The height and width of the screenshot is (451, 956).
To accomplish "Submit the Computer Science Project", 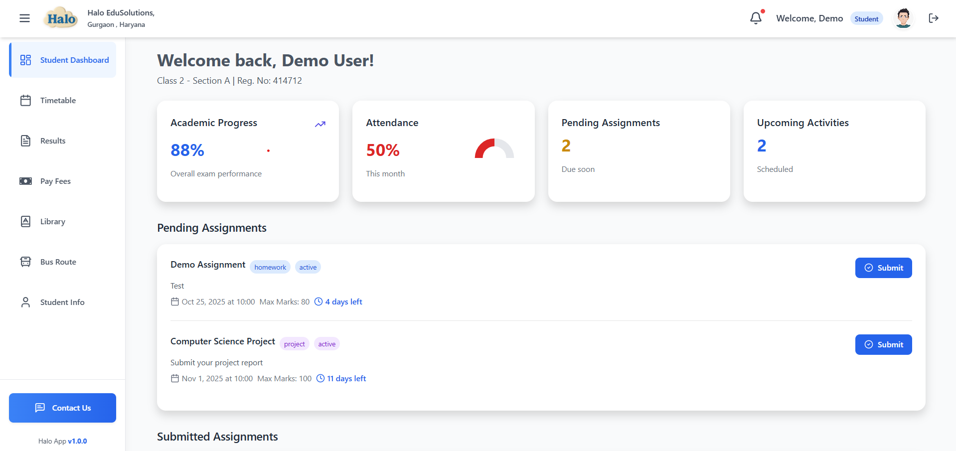I will (x=883, y=344).
